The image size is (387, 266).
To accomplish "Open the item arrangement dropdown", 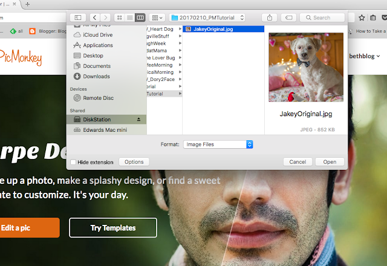I will pos(157,18).
